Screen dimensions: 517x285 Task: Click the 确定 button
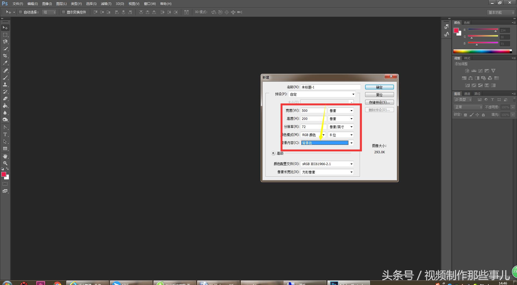coord(379,87)
